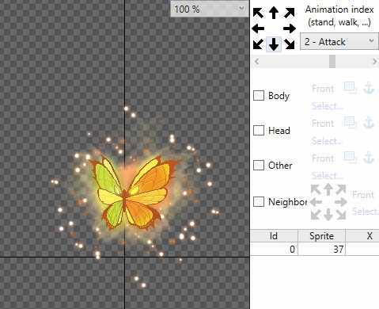Image resolution: width=379 pixels, height=309 pixels.
Task: Click the Select link under Other
Action: (x=327, y=175)
